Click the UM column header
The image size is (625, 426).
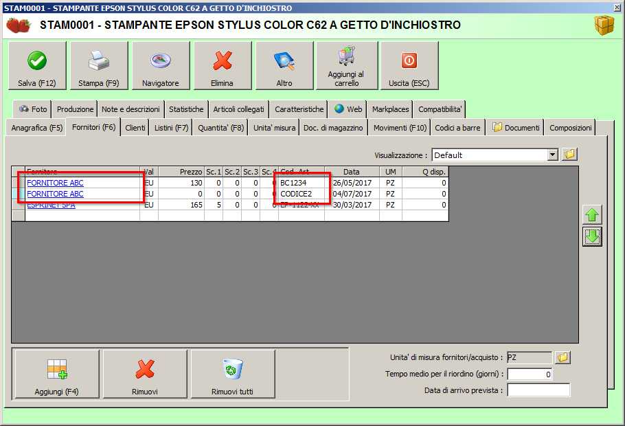click(x=391, y=172)
